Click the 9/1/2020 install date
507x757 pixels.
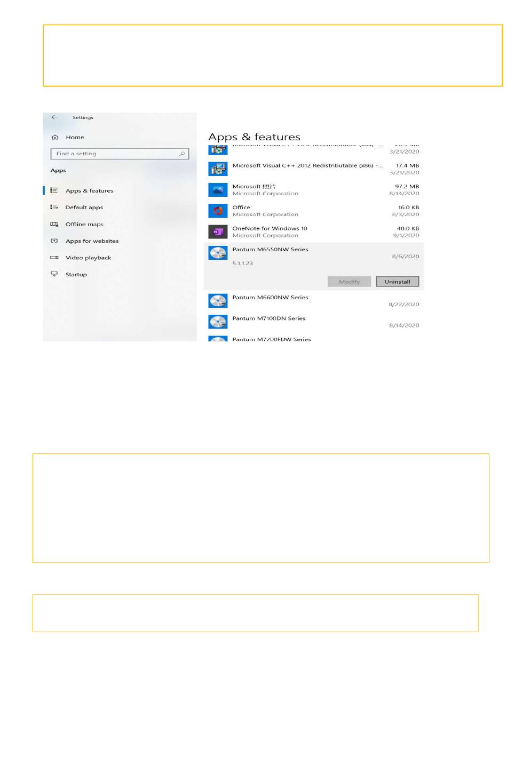click(x=406, y=235)
